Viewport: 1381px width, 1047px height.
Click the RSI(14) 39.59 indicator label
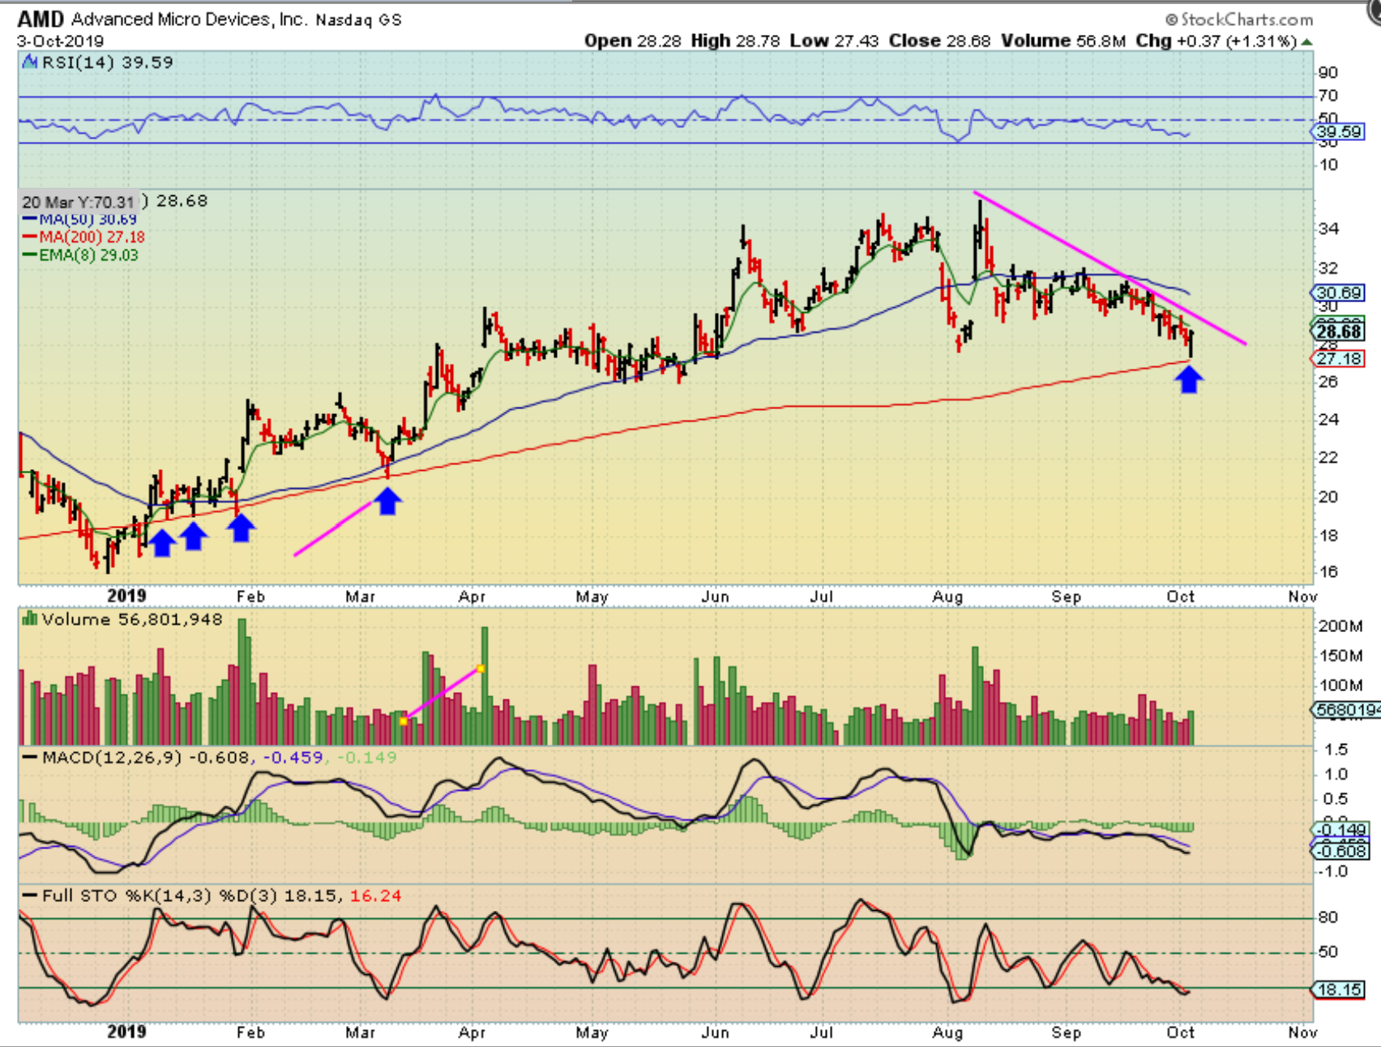tap(107, 62)
